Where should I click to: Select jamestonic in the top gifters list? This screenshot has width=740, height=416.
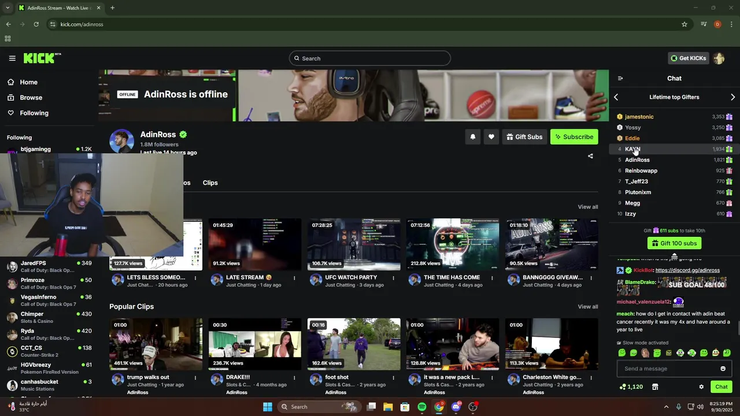point(639,117)
